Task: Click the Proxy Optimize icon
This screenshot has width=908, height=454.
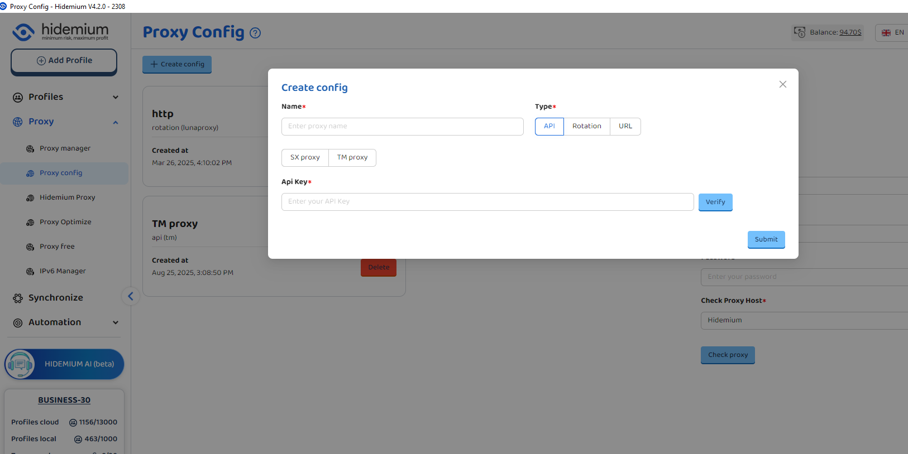Action: tap(30, 223)
